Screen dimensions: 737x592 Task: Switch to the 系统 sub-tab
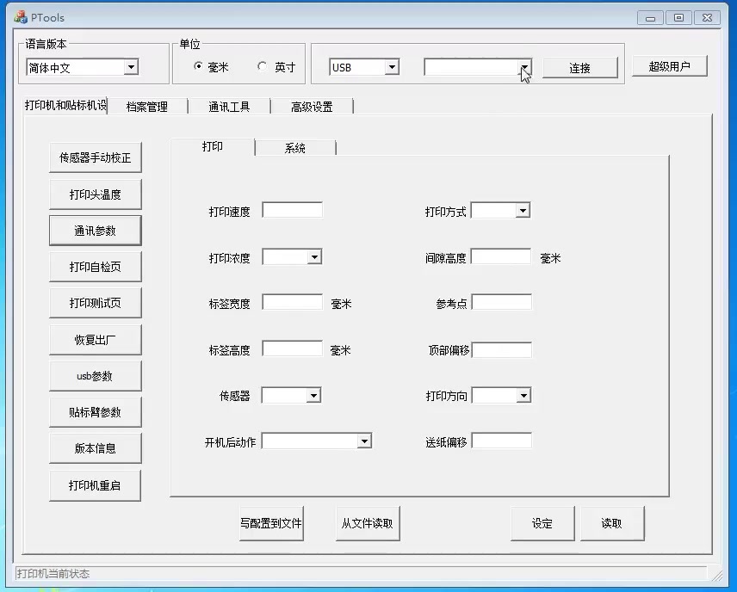coord(294,148)
